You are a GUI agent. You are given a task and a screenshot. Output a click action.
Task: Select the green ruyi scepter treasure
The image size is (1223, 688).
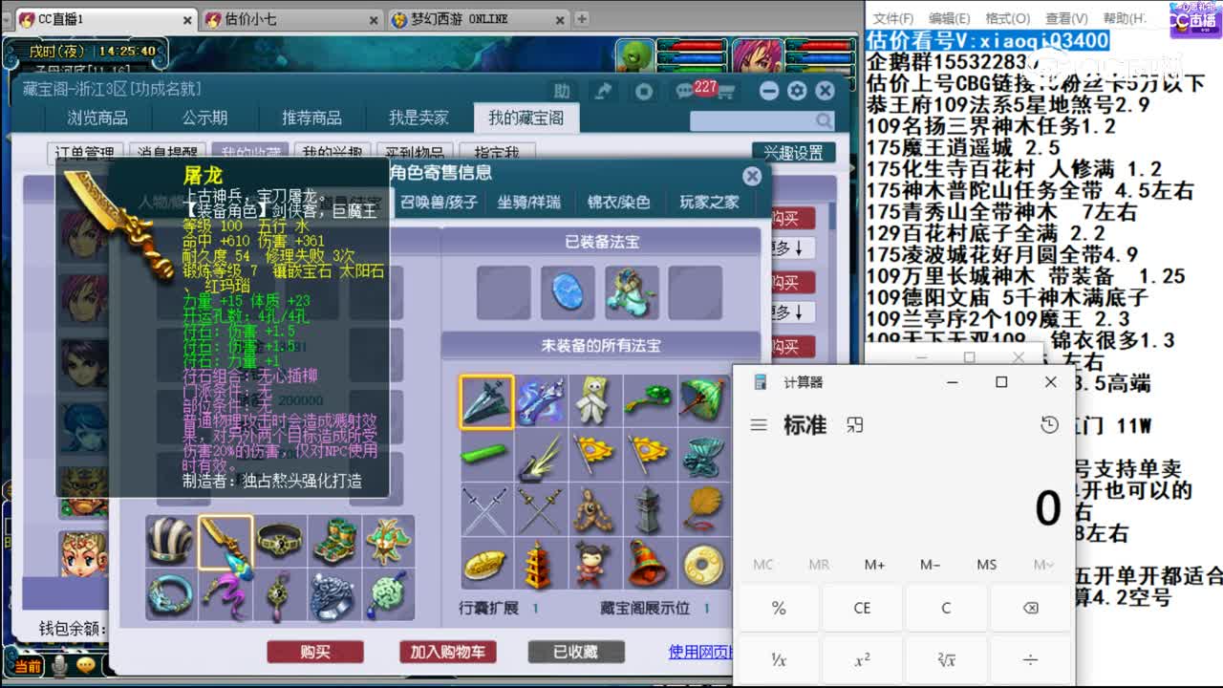(650, 401)
